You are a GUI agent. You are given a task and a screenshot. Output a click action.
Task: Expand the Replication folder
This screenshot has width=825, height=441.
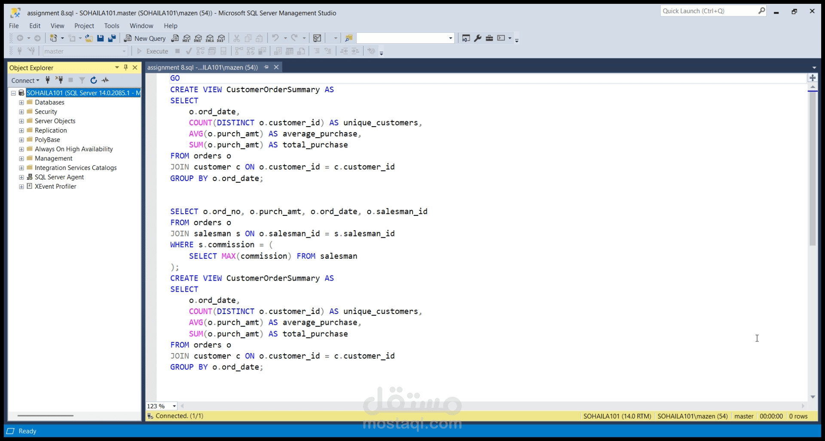coord(21,130)
